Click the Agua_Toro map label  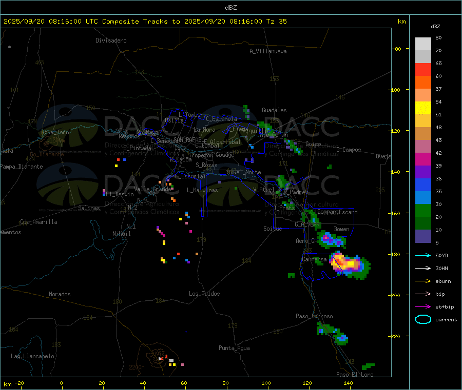tap(55, 132)
